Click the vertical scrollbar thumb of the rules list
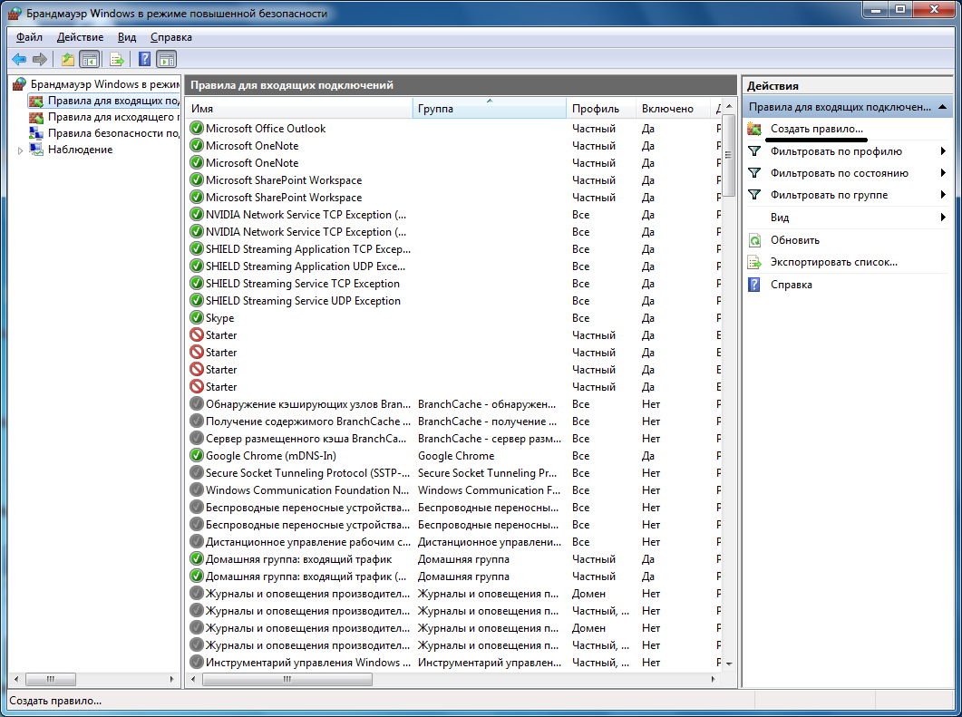This screenshot has width=962, height=717. pyautogui.click(x=729, y=155)
